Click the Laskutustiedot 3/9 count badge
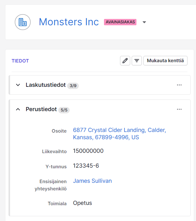Screen dimensions: 196x221 pos(73,86)
